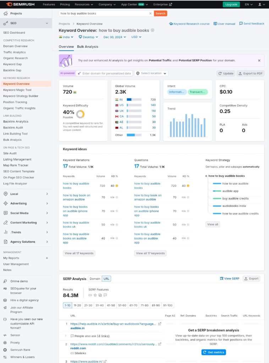The width and height of the screenshot is (269, 363).
Task: Click the Projects home icon
Action: click(x=6, y=13)
